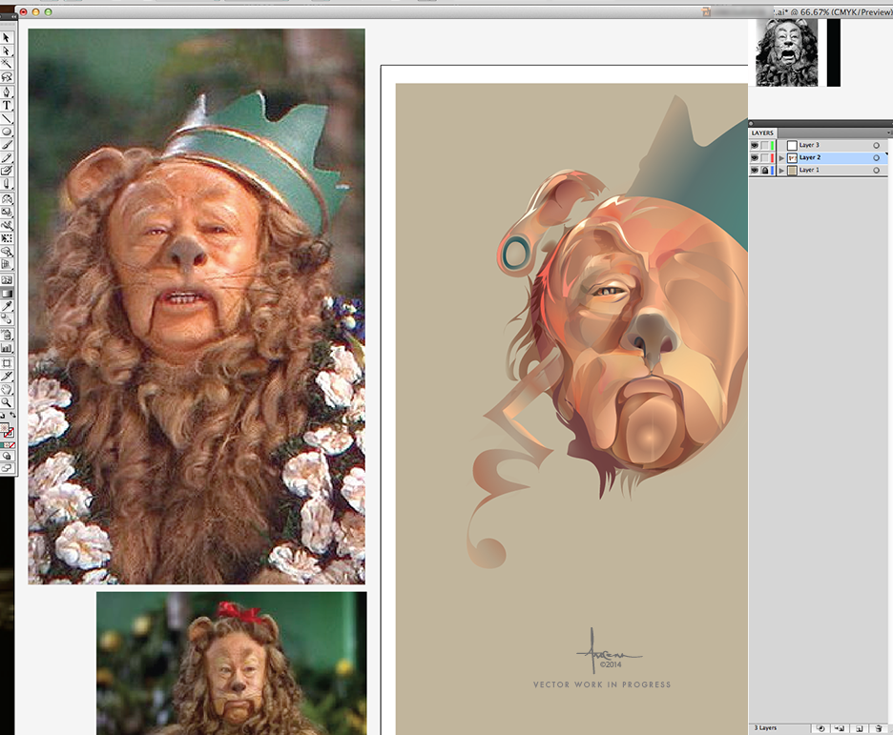Viewport: 893px width, 735px height.
Task: Expand Layer 1 contents arrow
Action: [x=781, y=170]
